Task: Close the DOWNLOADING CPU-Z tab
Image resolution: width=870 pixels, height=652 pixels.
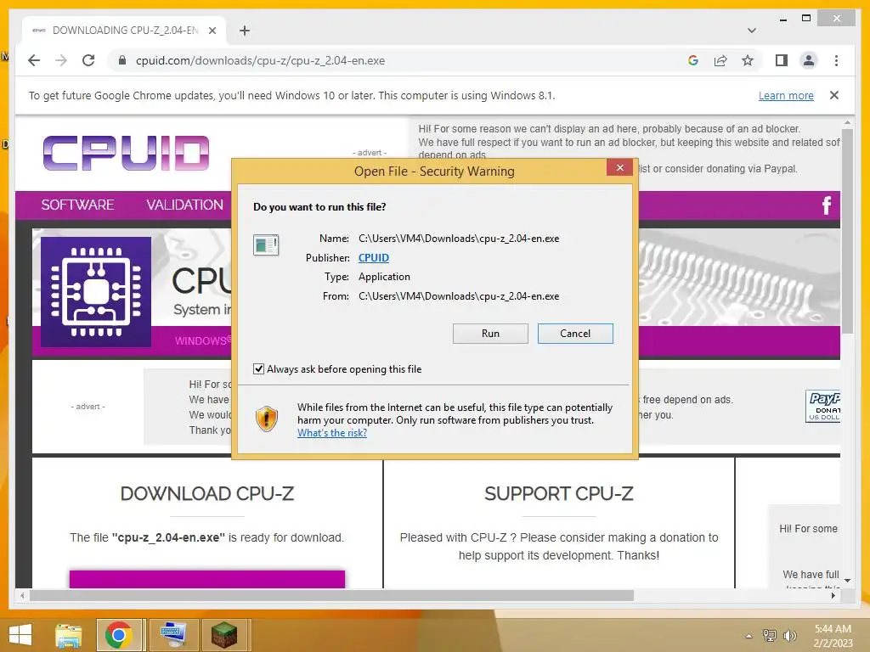Action: pos(212,31)
